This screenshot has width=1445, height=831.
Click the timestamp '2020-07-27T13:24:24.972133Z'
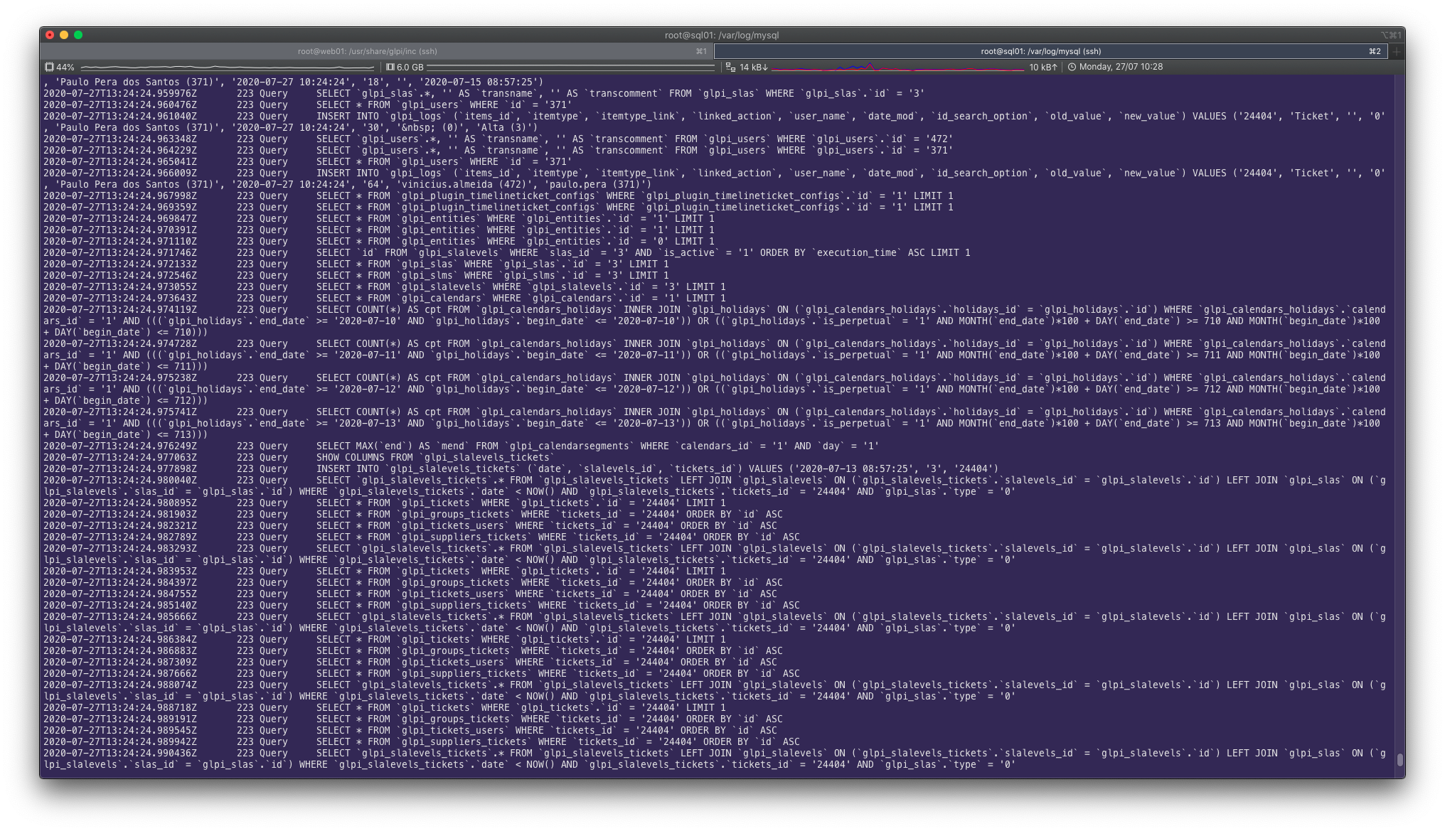tap(120, 264)
